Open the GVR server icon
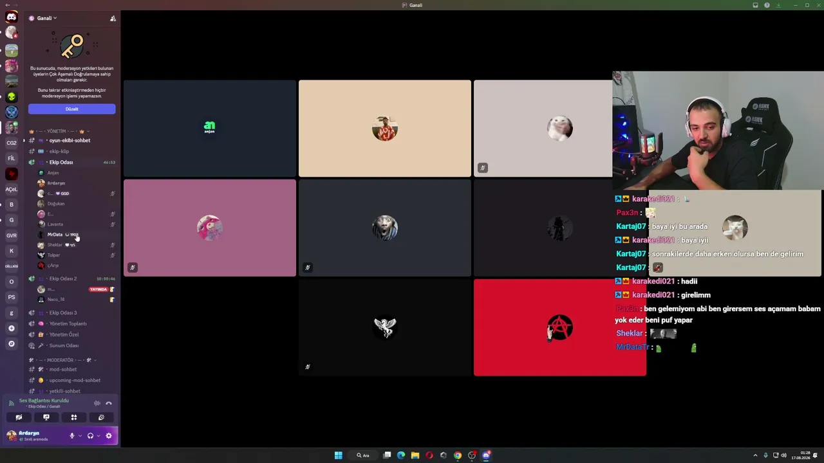 pos(12,235)
